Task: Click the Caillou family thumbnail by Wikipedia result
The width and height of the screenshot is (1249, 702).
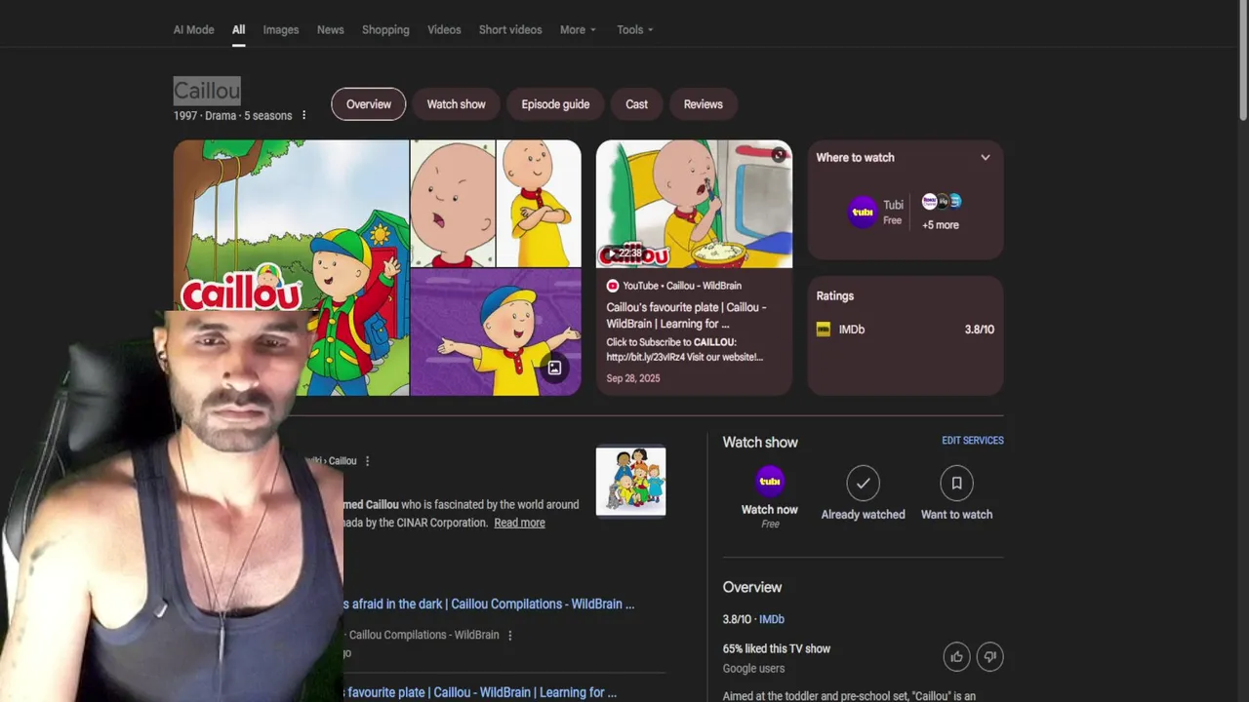Action: pos(631,481)
